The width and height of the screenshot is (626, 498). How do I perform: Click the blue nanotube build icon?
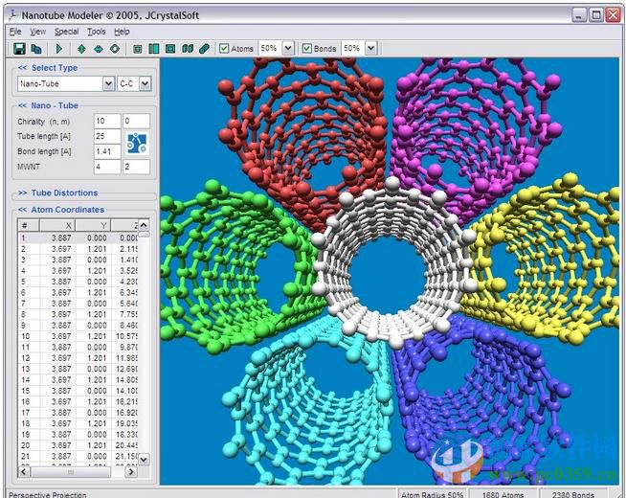tap(137, 144)
